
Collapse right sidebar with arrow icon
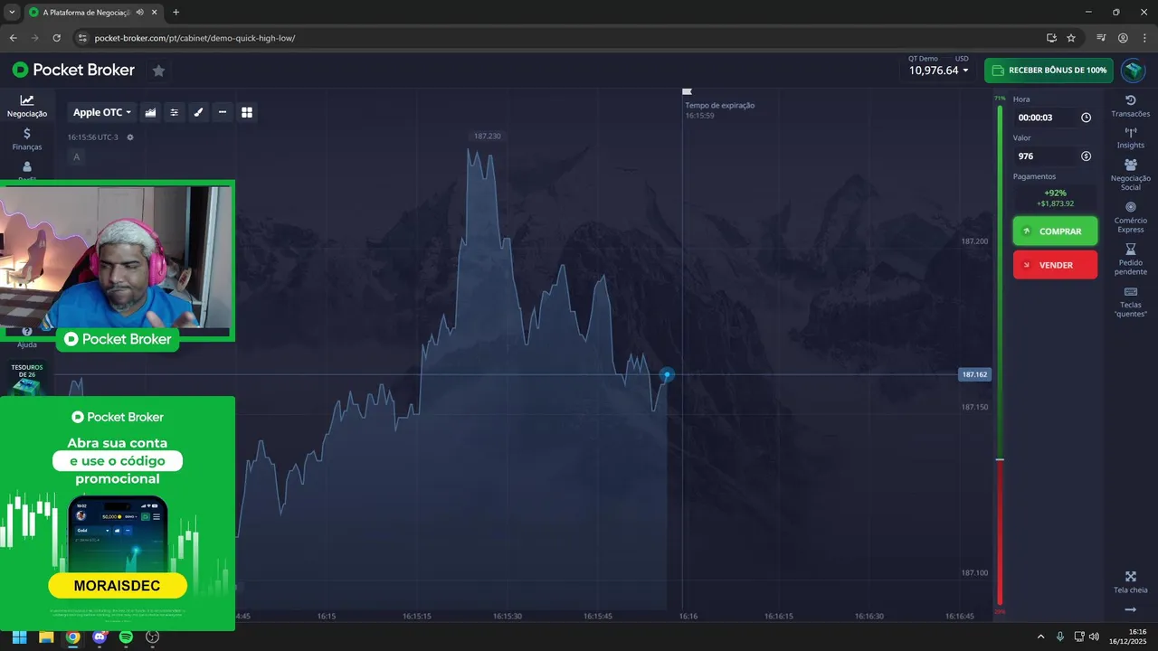(x=1131, y=610)
